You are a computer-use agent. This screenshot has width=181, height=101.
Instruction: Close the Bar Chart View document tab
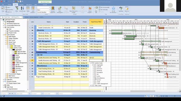22,17
